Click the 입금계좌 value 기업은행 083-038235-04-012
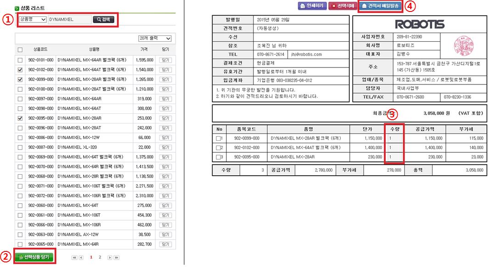 pyautogui.click(x=284, y=80)
